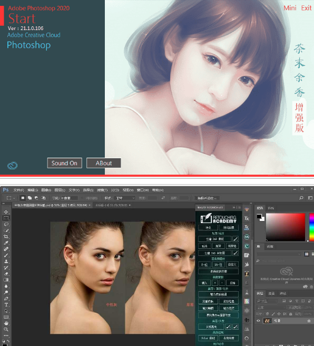The width and height of the screenshot is (314, 346).
Task: Select the Eyedropper tool
Action: [x=6, y=243]
